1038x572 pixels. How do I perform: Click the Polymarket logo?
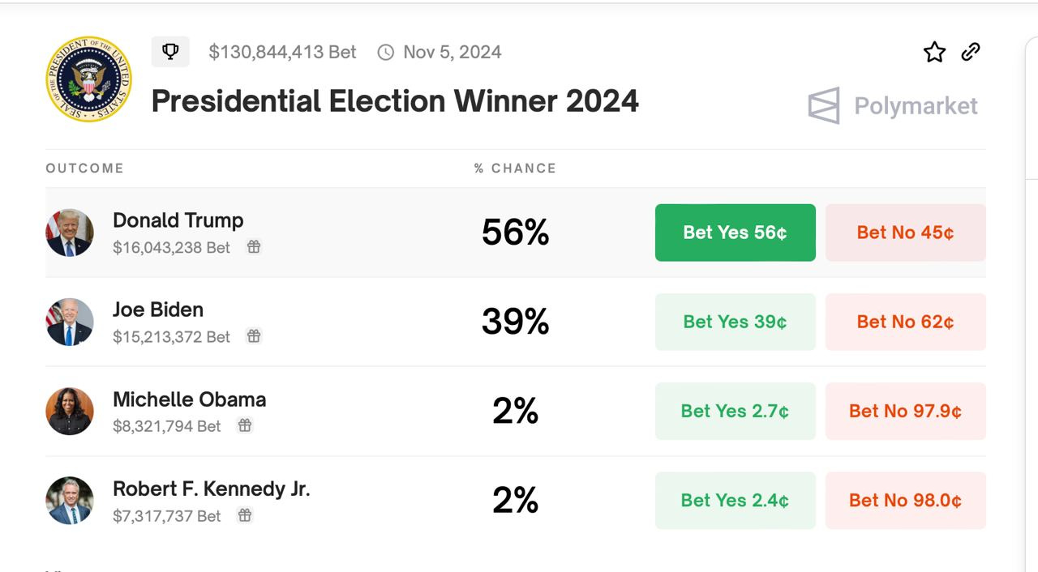click(x=893, y=105)
